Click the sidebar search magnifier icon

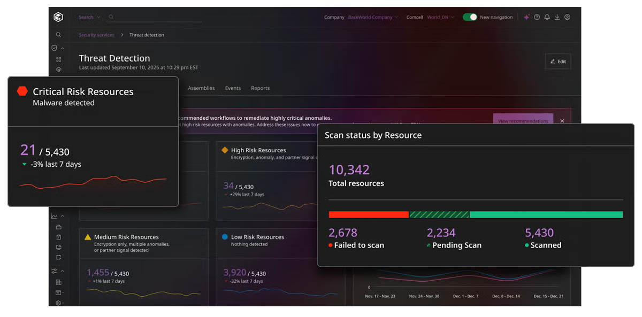click(58, 35)
